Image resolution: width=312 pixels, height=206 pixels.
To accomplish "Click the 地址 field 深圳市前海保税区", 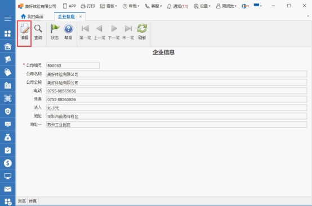I will coord(177,116).
